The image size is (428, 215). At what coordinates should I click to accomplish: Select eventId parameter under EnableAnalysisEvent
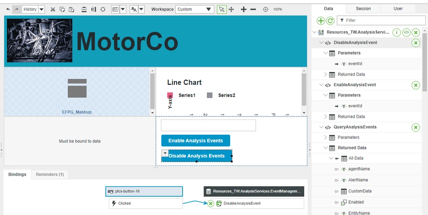pos(355,106)
